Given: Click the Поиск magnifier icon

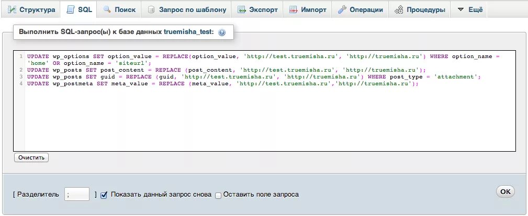Looking at the screenshot, I should pyautogui.click(x=107, y=9).
